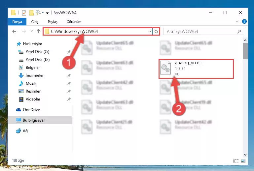Refresh the SysWOW64 folder view
The height and width of the screenshot is (171, 254).
[156, 31]
